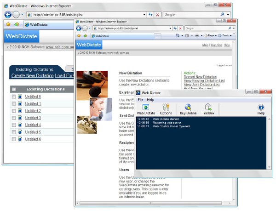Open the File menu in Web Dictate
276x211 pixels.
click(x=140, y=100)
